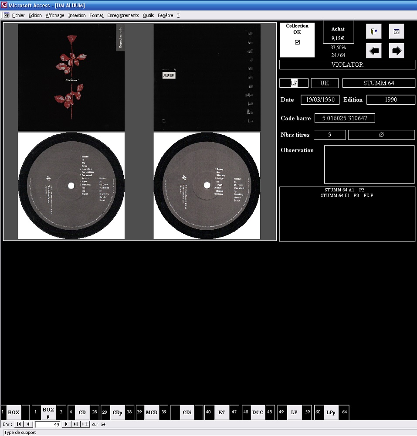Open the Outils menu
Image resolution: width=417 pixels, height=436 pixels.
[148, 15]
